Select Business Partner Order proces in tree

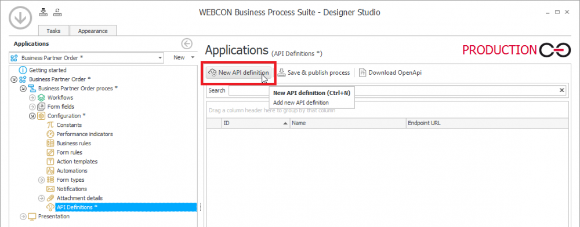(x=78, y=88)
